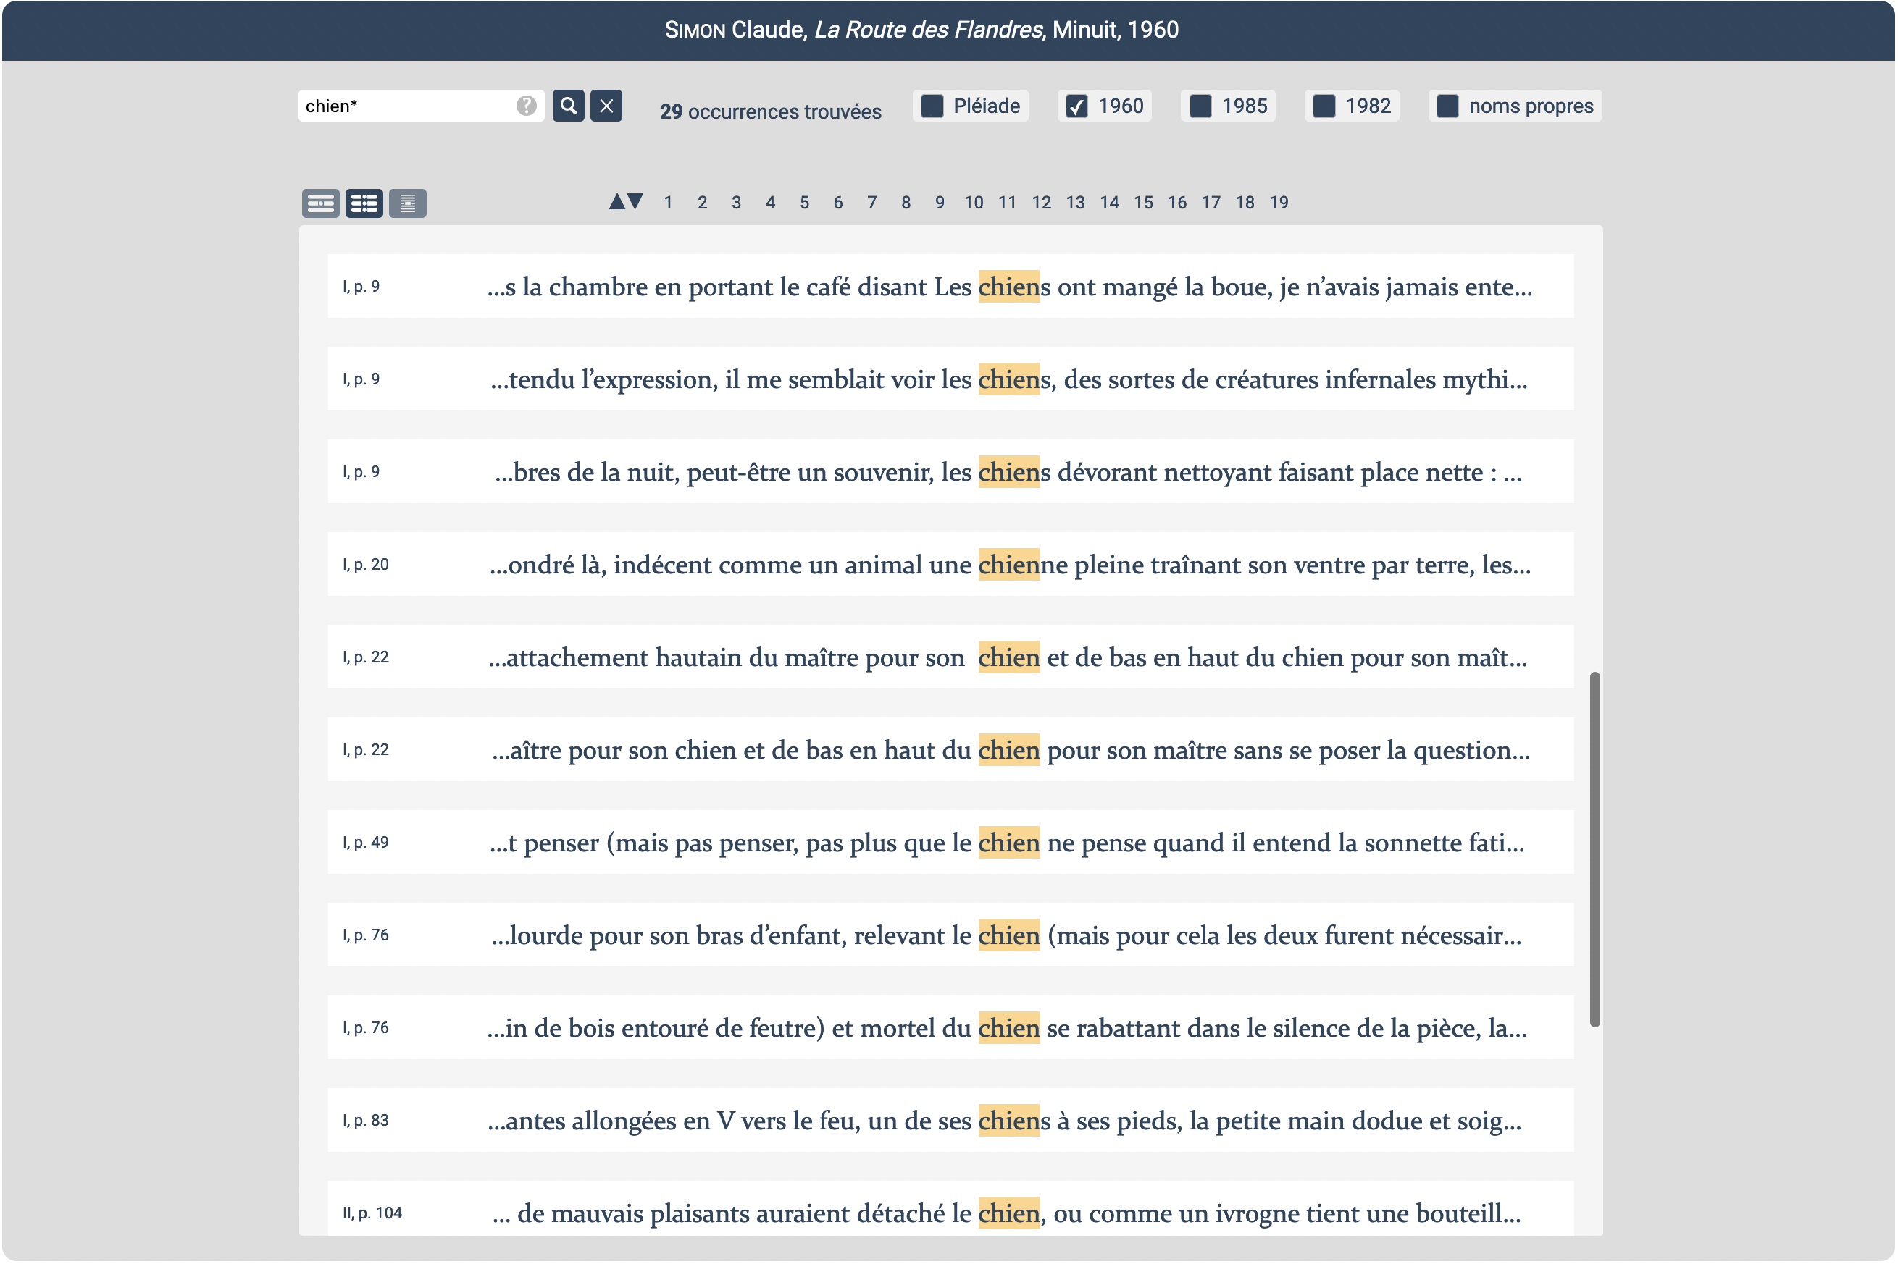
Task: Select the aligned concordance view icon
Action: (364, 203)
